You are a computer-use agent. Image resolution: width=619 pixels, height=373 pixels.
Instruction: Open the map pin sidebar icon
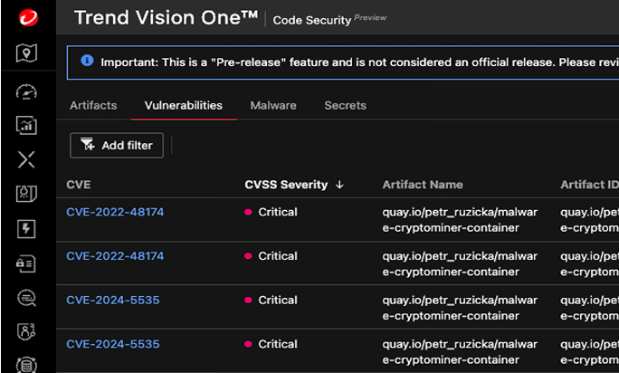[27, 53]
